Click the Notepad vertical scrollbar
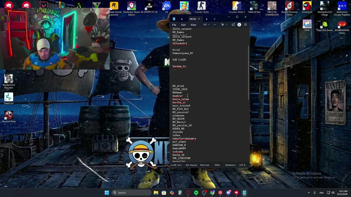 click(249, 73)
